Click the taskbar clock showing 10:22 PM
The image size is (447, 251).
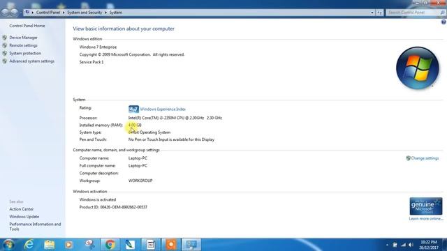point(429,245)
